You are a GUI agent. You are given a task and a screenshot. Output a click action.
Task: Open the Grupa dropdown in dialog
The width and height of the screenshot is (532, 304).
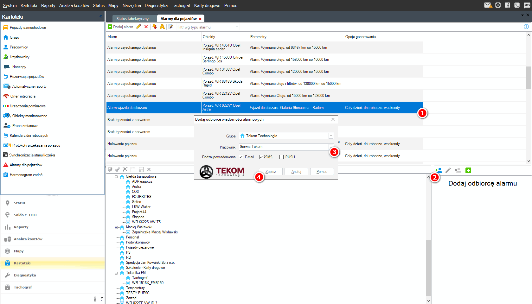pos(331,136)
